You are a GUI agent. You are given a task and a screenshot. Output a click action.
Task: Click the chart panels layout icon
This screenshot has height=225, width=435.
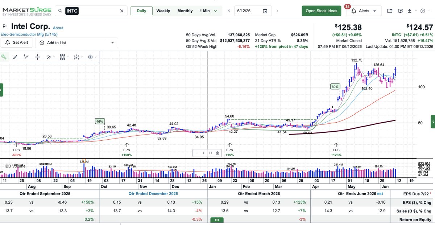click(x=62, y=57)
